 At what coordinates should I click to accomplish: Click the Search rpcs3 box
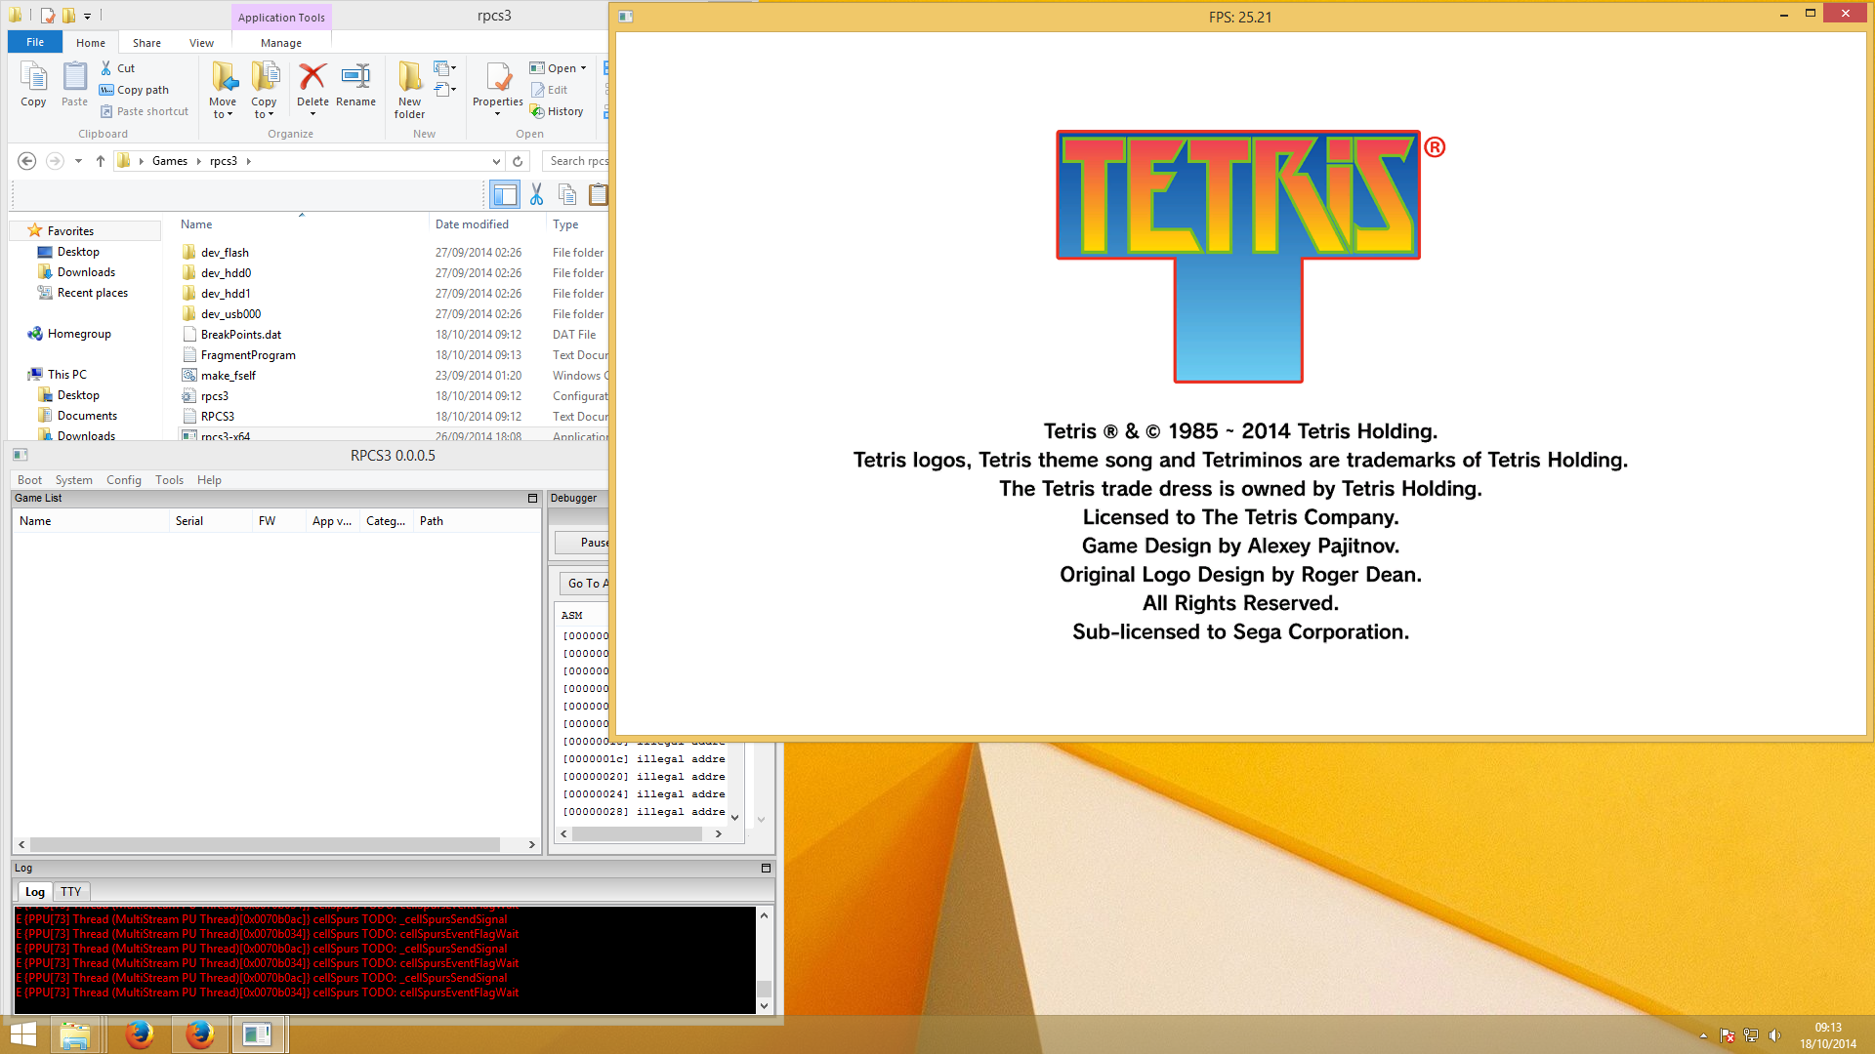pos(576,161)
